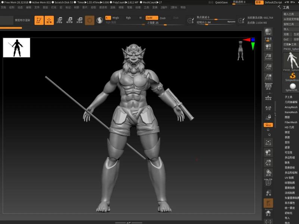This screenshot has height=224, width=299.
Task: Click the orange XYZ rotation button
Action: (x=268, y=125)
